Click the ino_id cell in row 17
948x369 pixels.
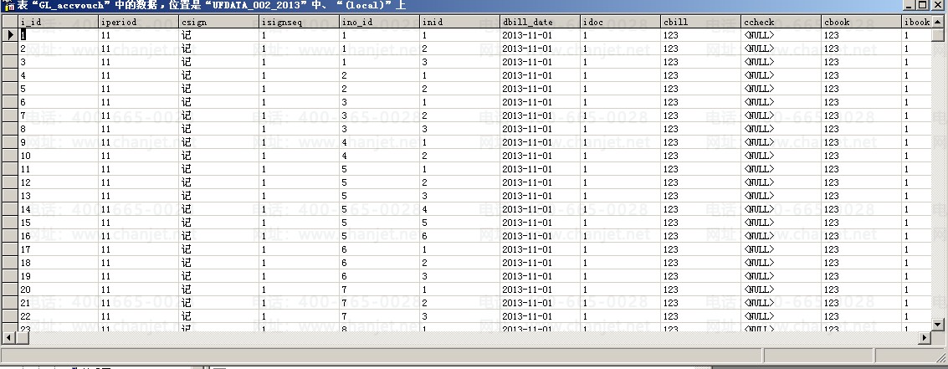pos(379,249)
